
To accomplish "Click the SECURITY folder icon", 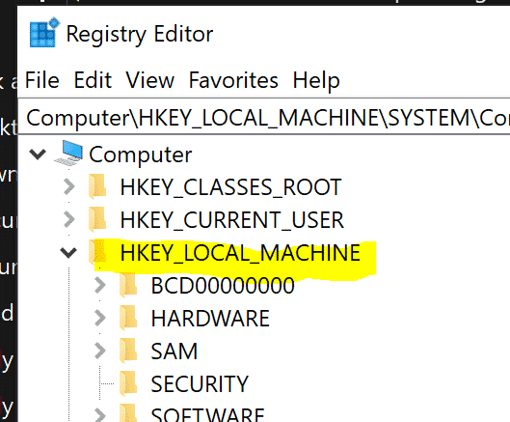I will click(x=128, y=383).
